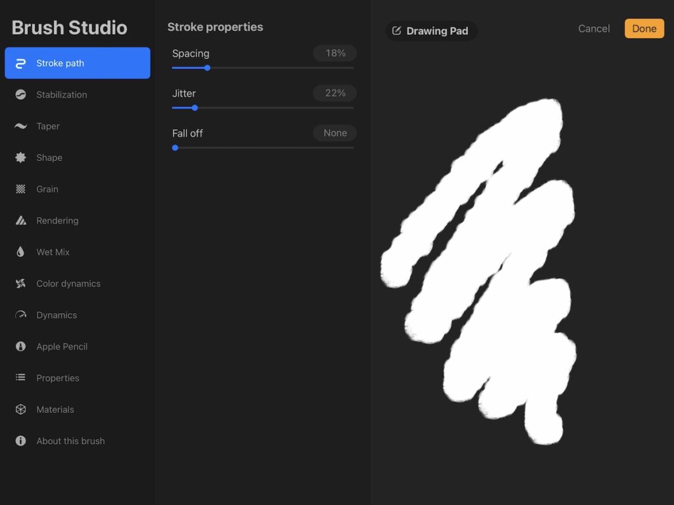Adjust the Fall off slider
The height and width of the screenshot is (505, 674).
click(x=175, y=148)
